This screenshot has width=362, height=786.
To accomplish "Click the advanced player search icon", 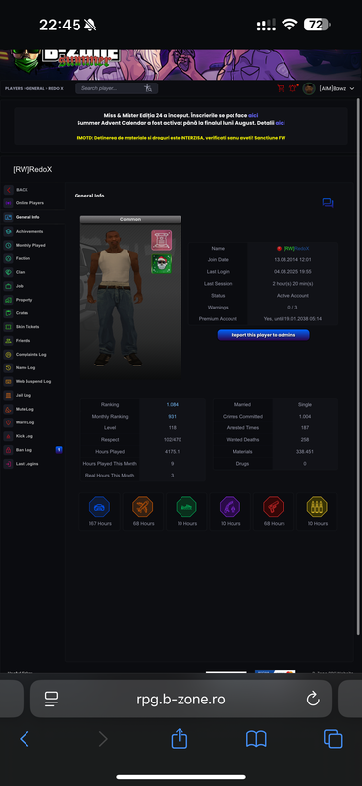I will (x=148, y=88).
